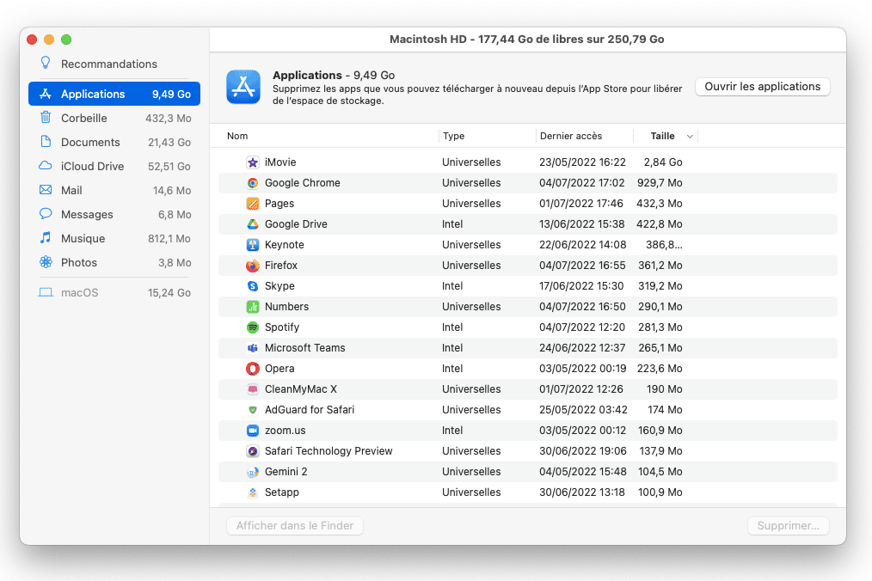
Task: Close the storage management window
Action: coord(33,40)
